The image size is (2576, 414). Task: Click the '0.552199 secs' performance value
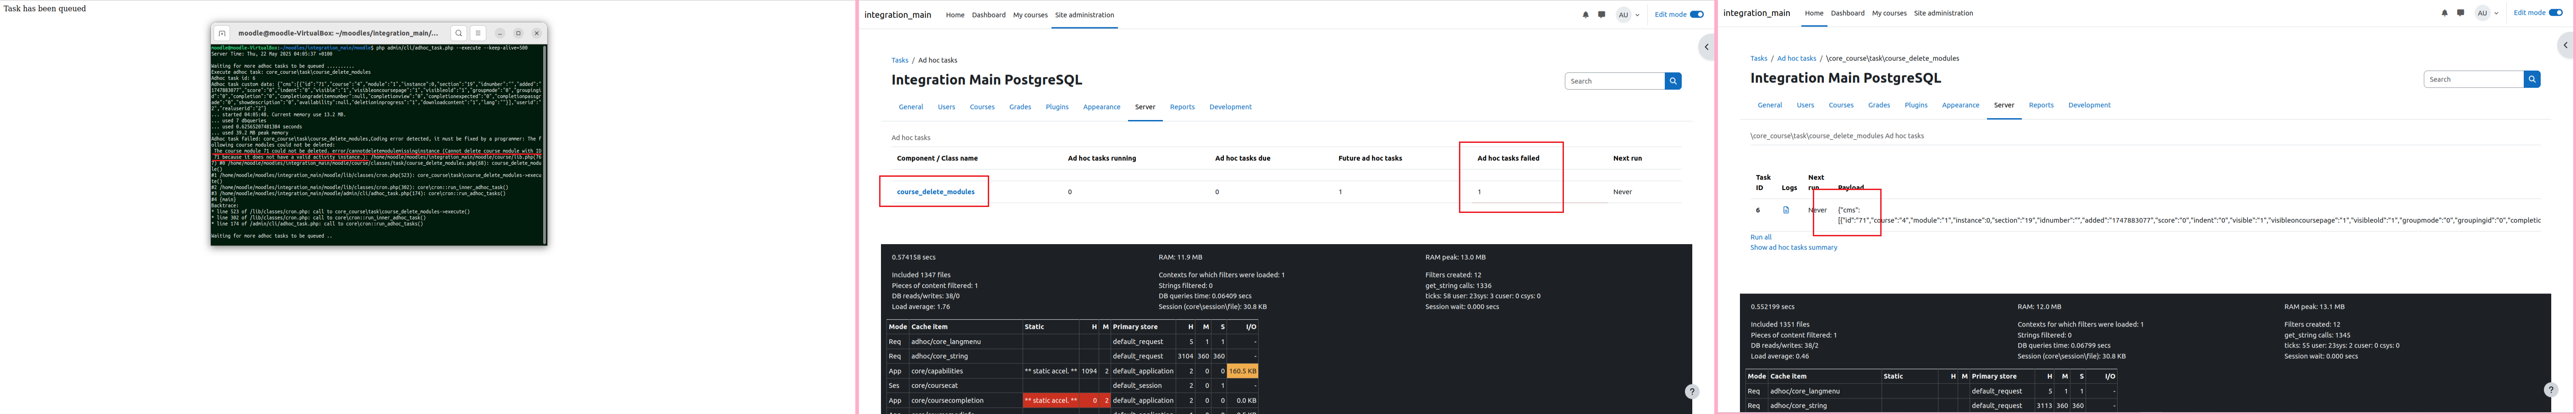1772,307
